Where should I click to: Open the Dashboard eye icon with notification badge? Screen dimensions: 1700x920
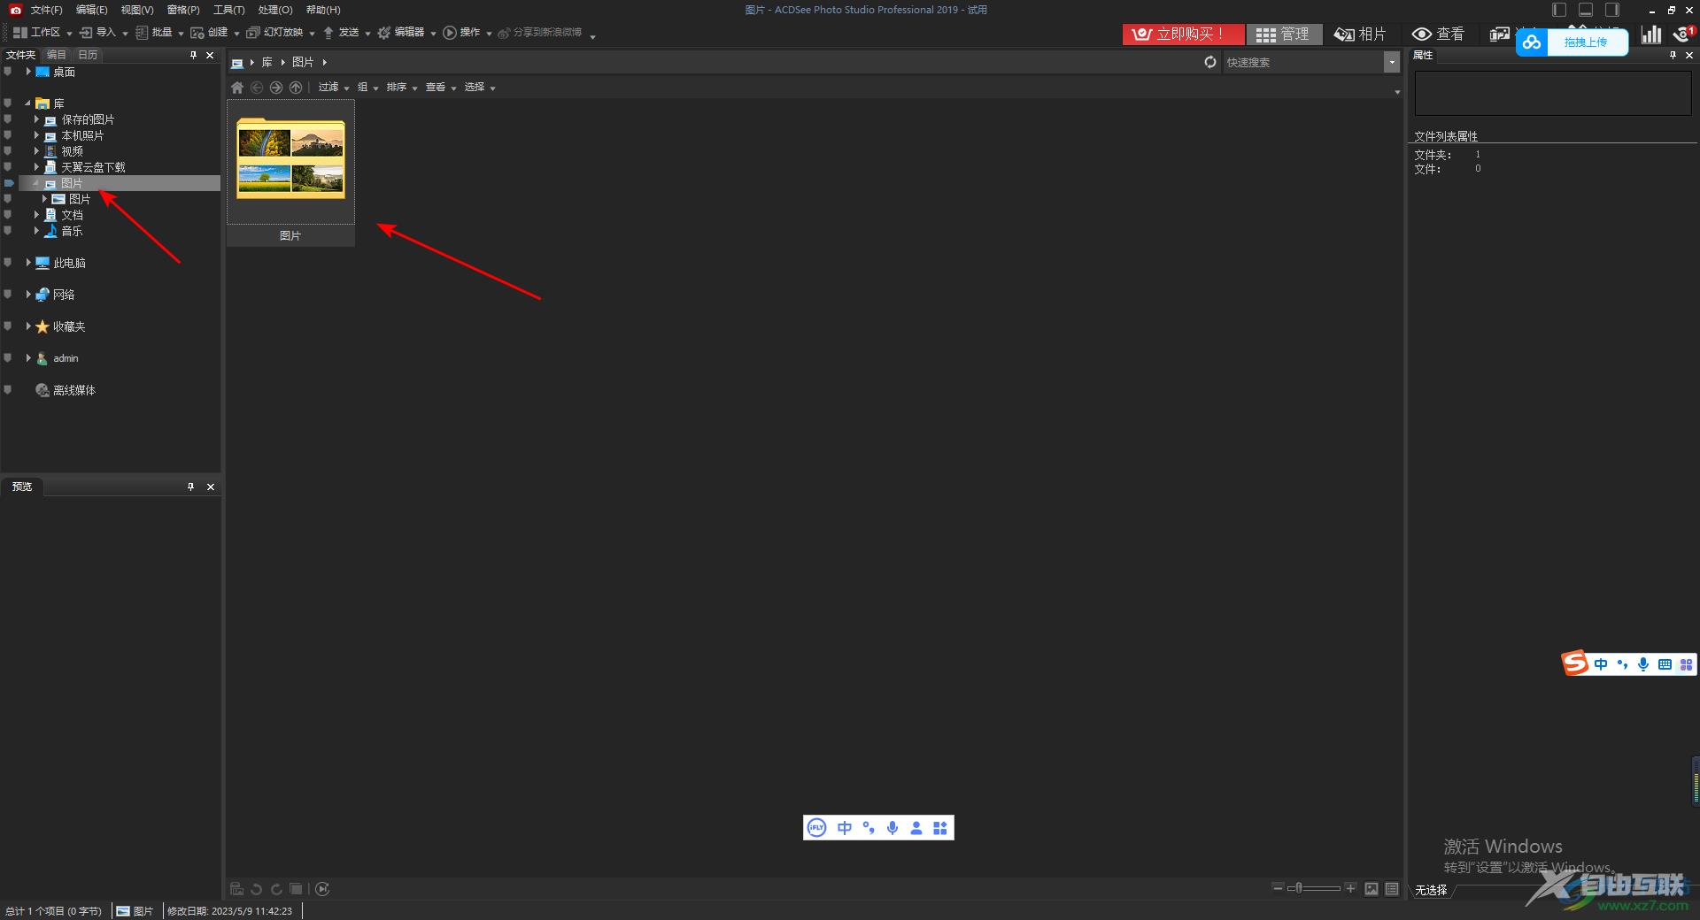1683,34
